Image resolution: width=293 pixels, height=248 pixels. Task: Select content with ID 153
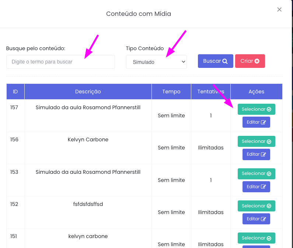(x=256, y=173)
